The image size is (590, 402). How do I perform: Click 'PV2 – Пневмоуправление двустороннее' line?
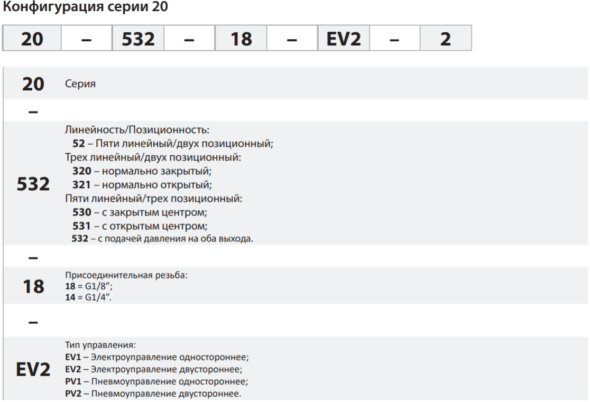point(153,394)
